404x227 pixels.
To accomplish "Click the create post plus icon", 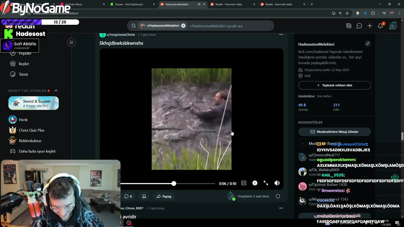I will point(370,26).
